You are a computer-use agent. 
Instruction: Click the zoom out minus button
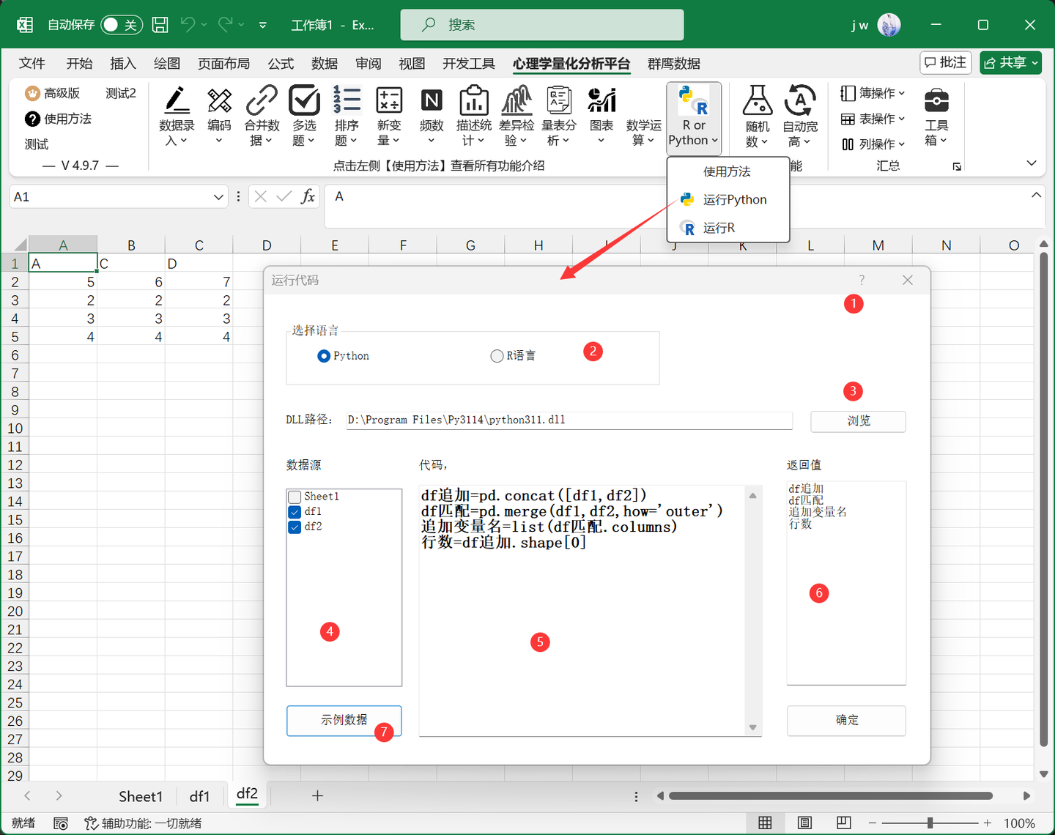pos(872,823)
